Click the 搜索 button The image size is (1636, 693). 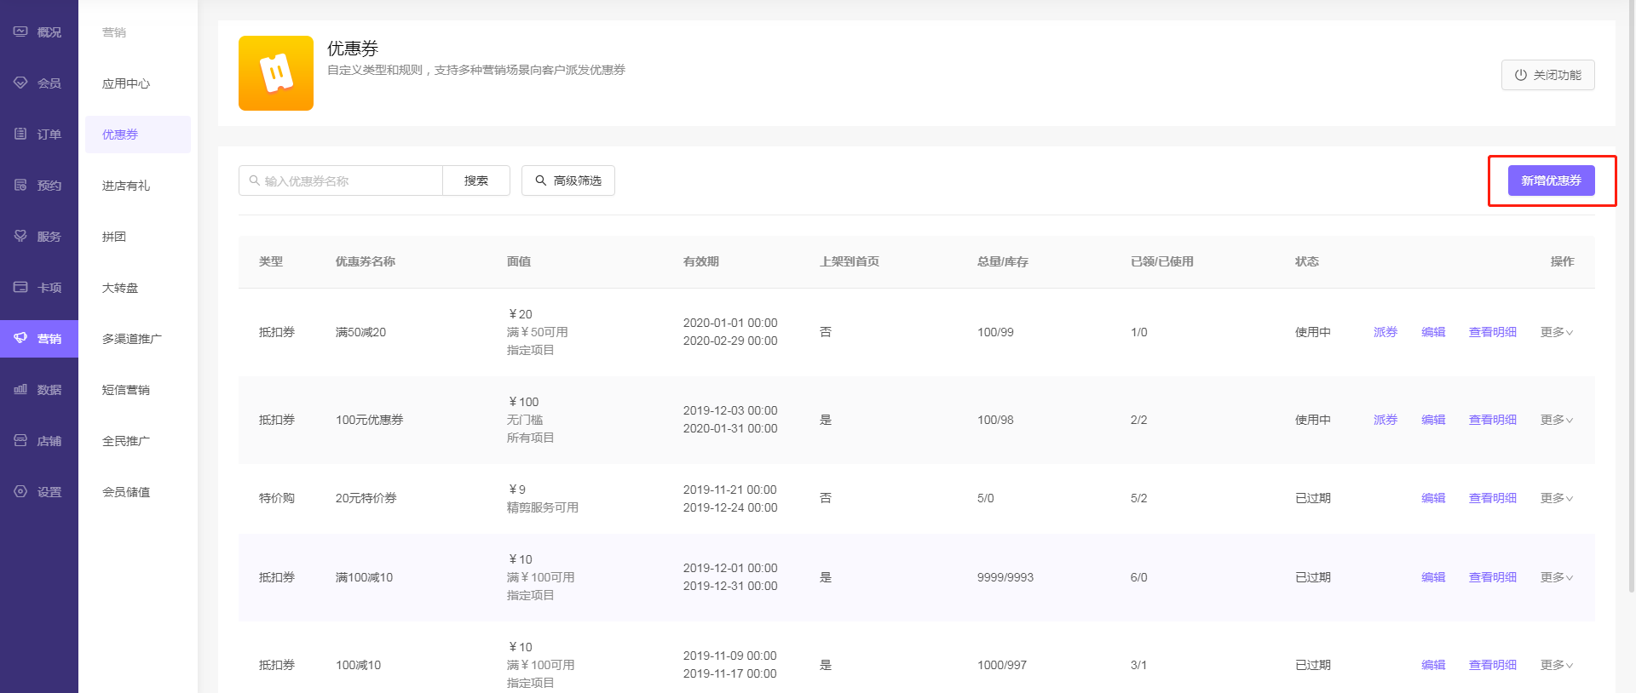(476, 180)
